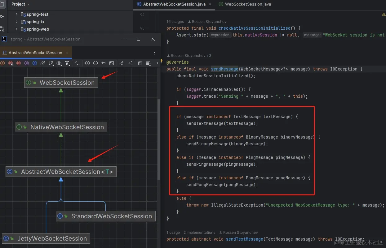The height and width of the screenshot is (248, 386).
Task: Select spring-tx in project tree
Action: pyautogui.click(x=36, y=22)
